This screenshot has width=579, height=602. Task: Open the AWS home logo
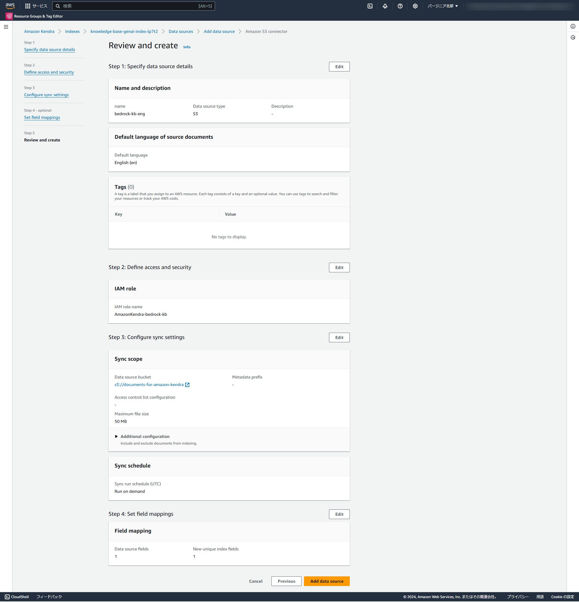[x=10, y=6]
